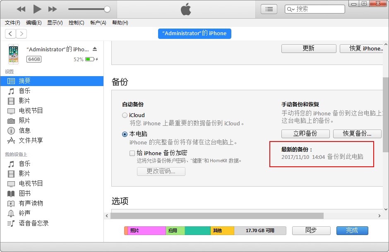
Task: Select the iCloud backup radio button
Action: [125, 115]
